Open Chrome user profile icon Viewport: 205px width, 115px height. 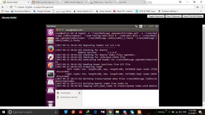click(180, 2)
